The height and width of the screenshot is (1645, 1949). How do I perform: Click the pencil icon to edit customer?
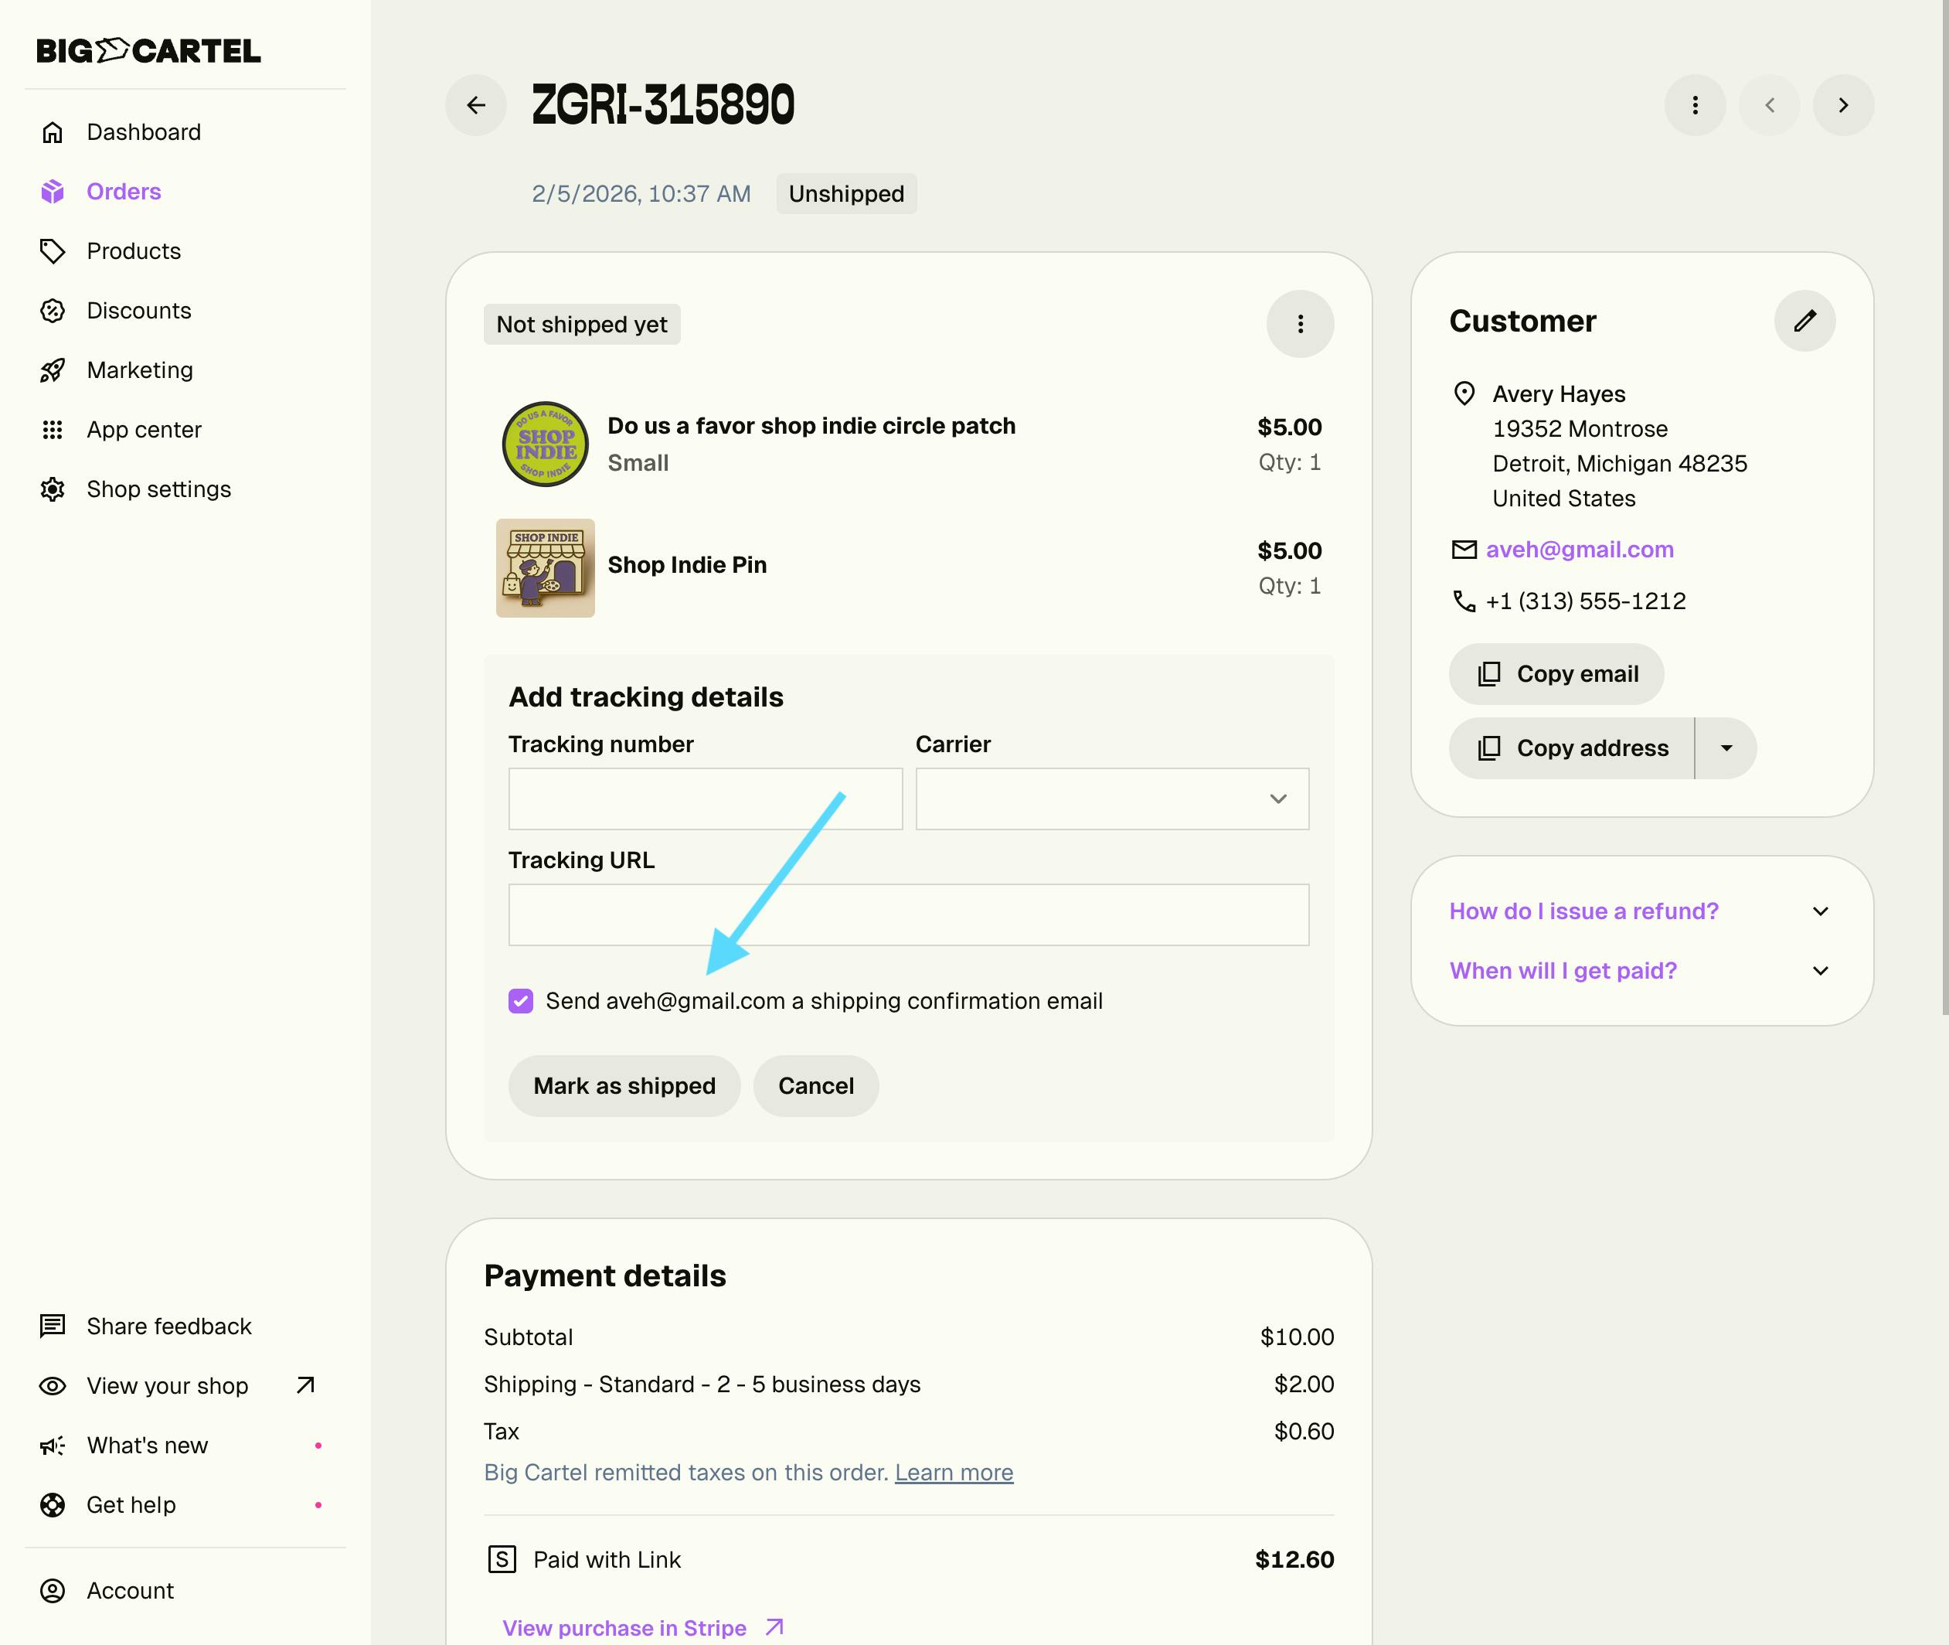(1804, 321)
